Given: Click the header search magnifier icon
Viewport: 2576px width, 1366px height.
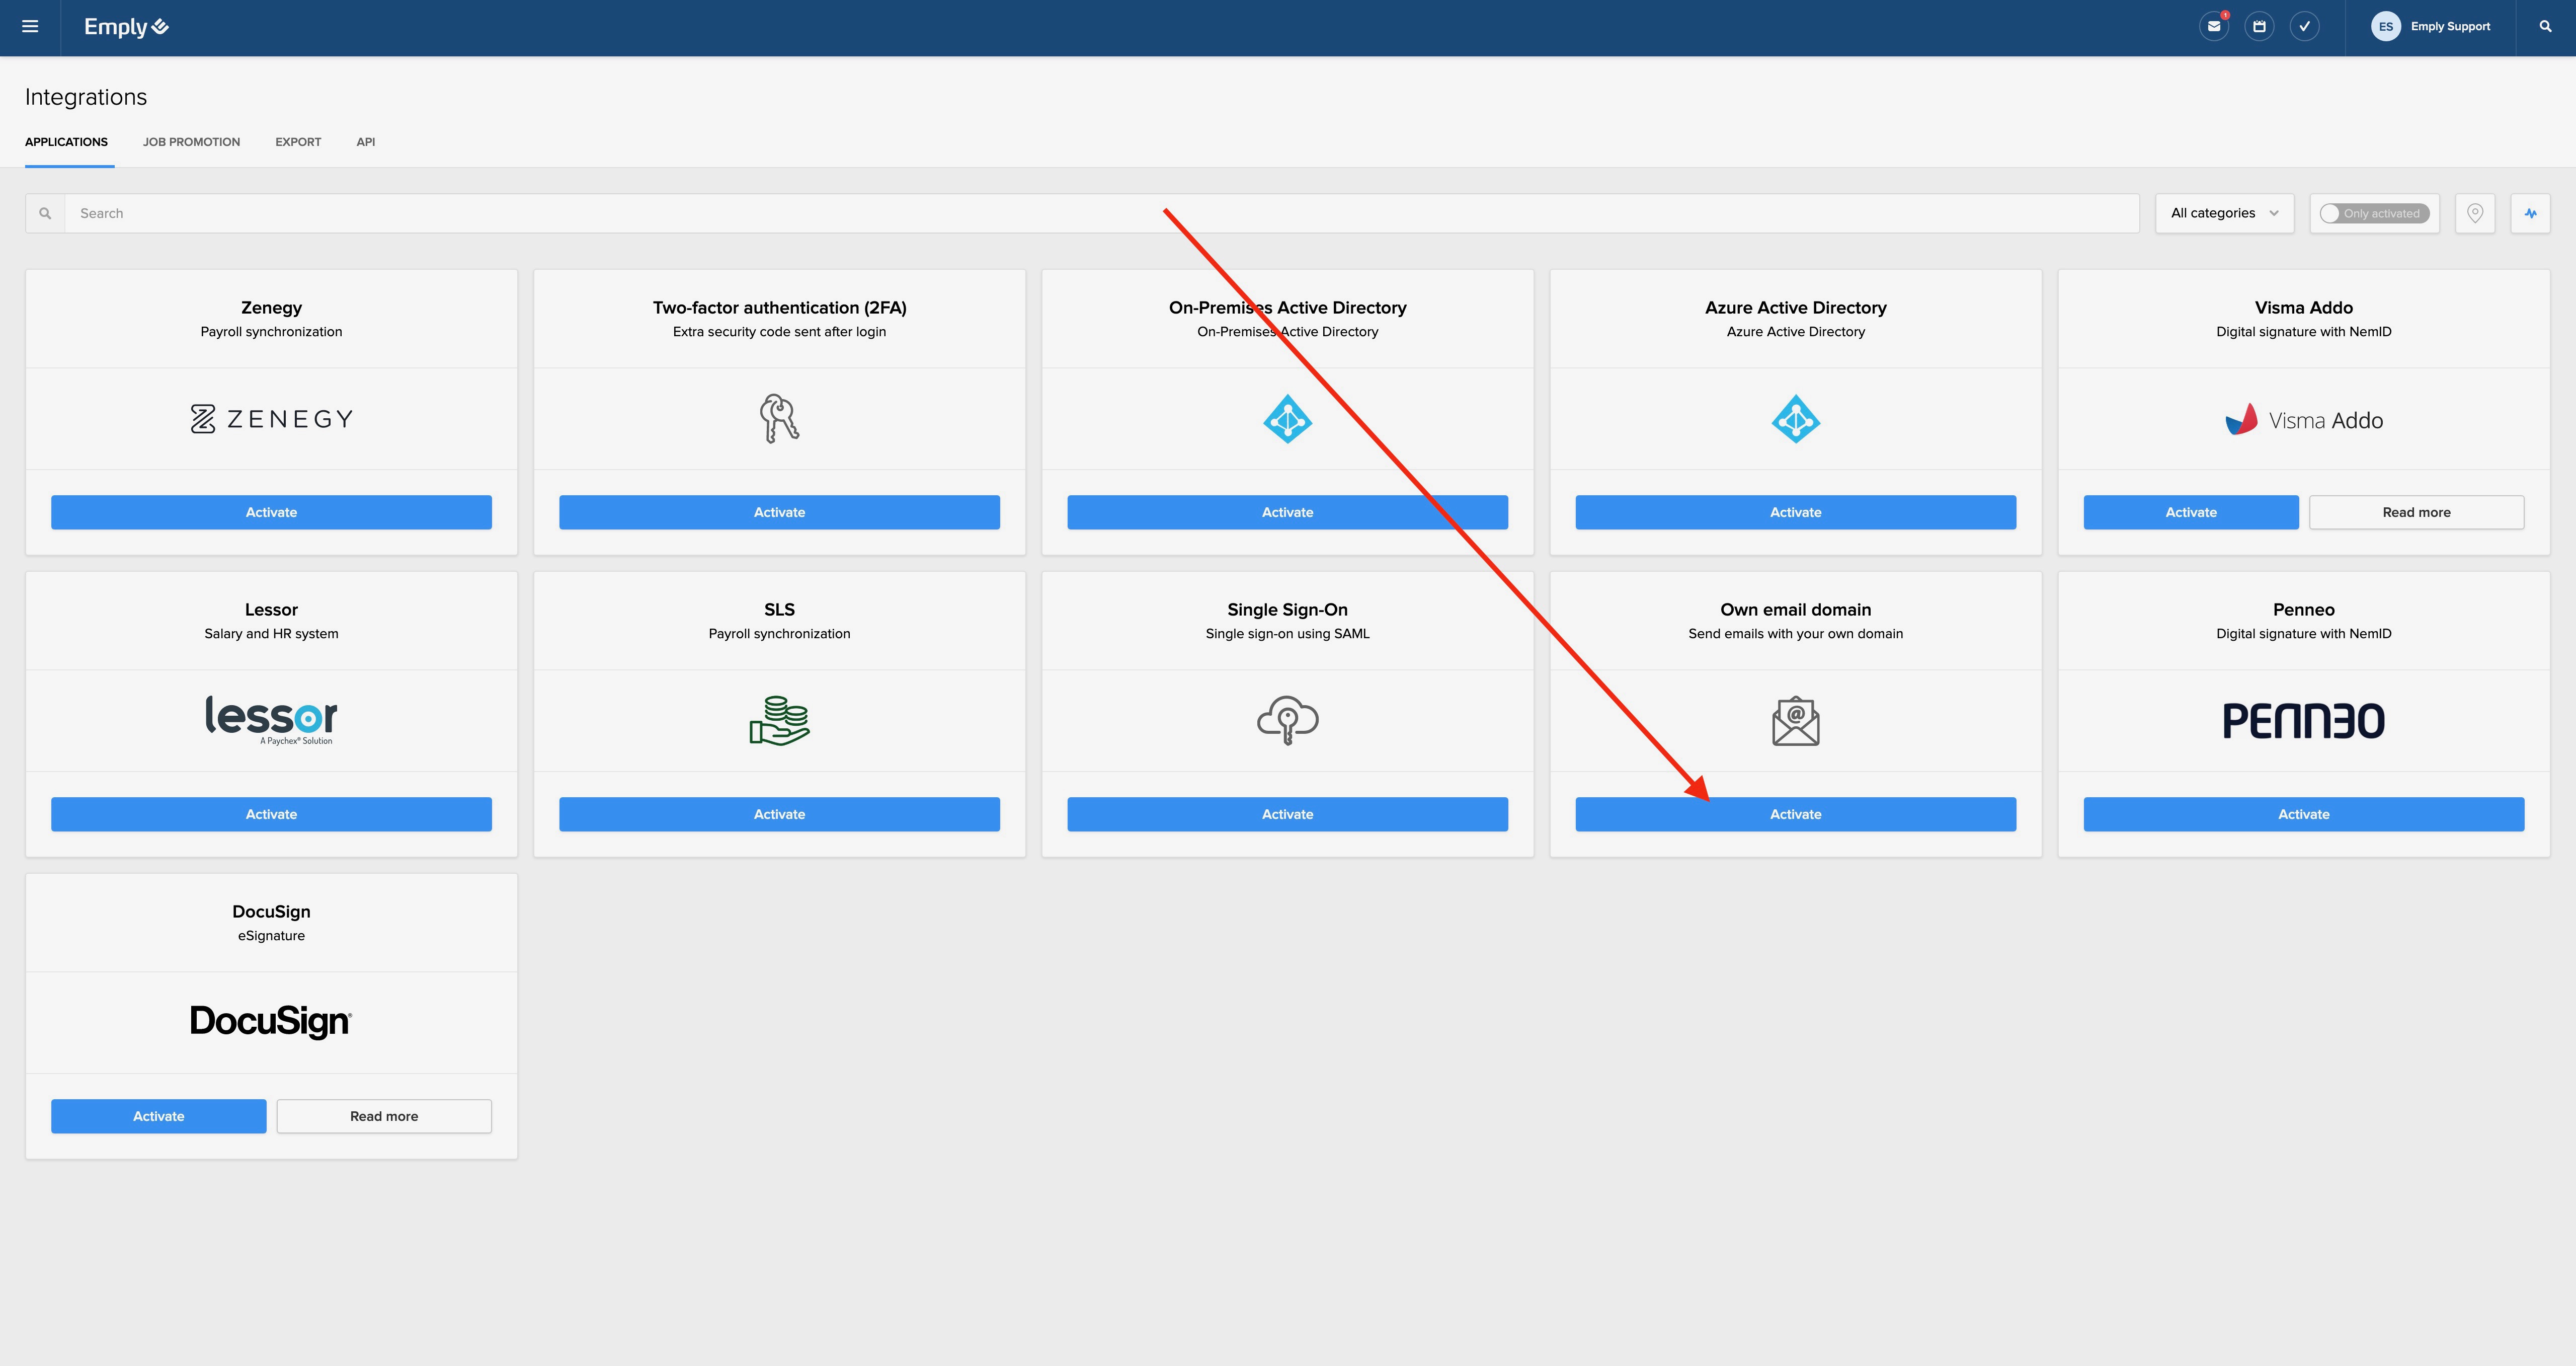Looking at the screenshot, I should click(x=2545, y=27).
